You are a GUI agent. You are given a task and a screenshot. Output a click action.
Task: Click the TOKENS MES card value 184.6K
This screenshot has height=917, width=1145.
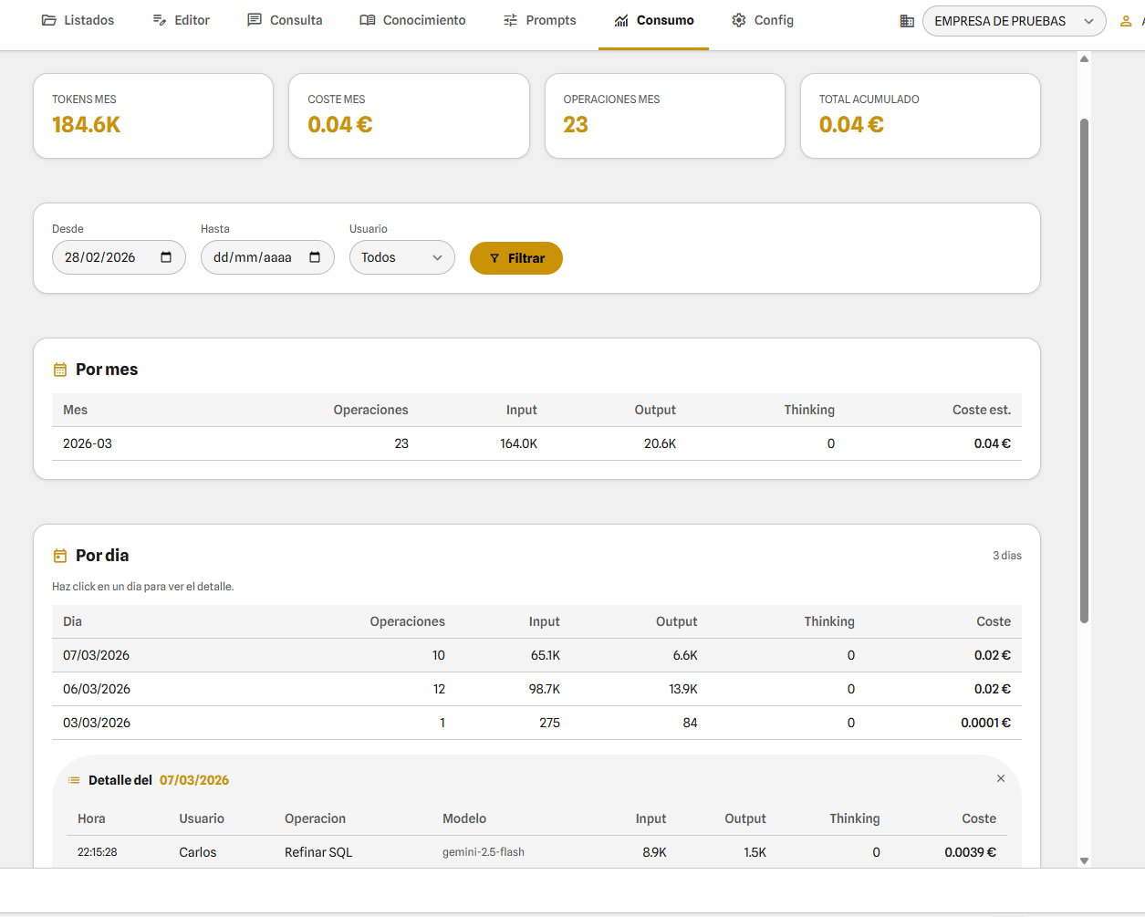pyautogui.click(x=86, y=125)
